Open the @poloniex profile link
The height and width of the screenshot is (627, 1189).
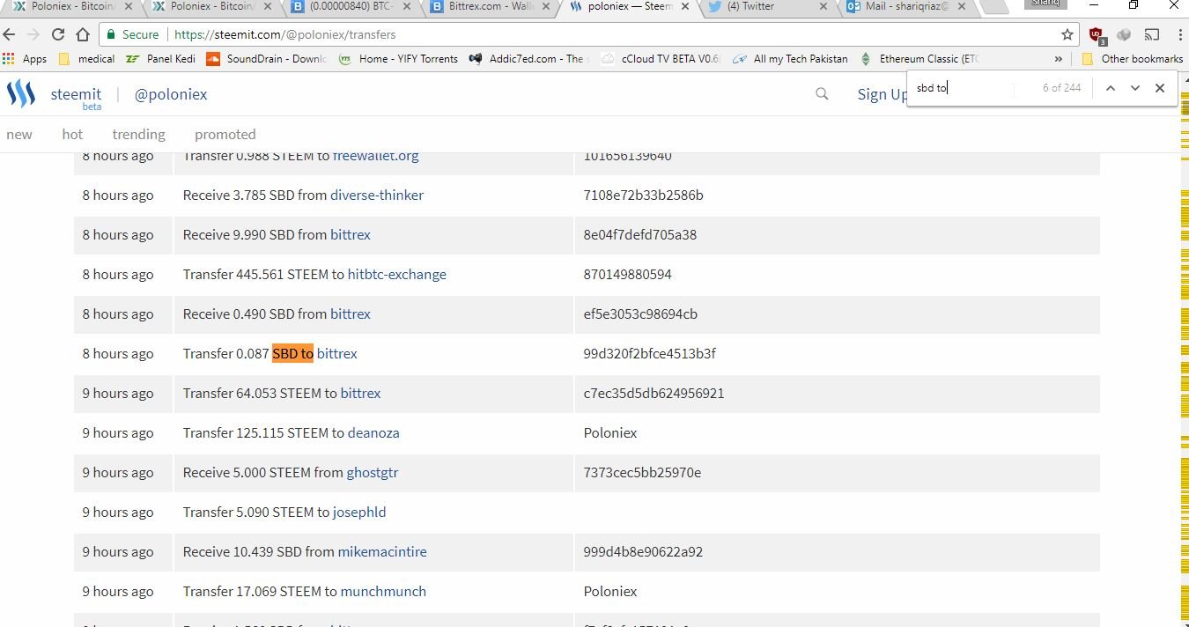(171, 94)
